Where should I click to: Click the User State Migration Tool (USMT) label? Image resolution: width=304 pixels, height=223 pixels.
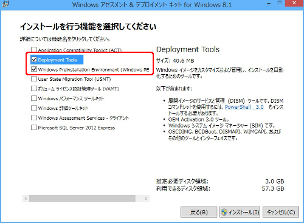(74, 79)
